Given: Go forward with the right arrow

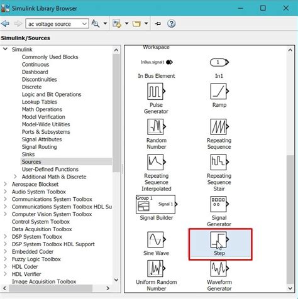Looking at the screenshot, I should point(18,23).
